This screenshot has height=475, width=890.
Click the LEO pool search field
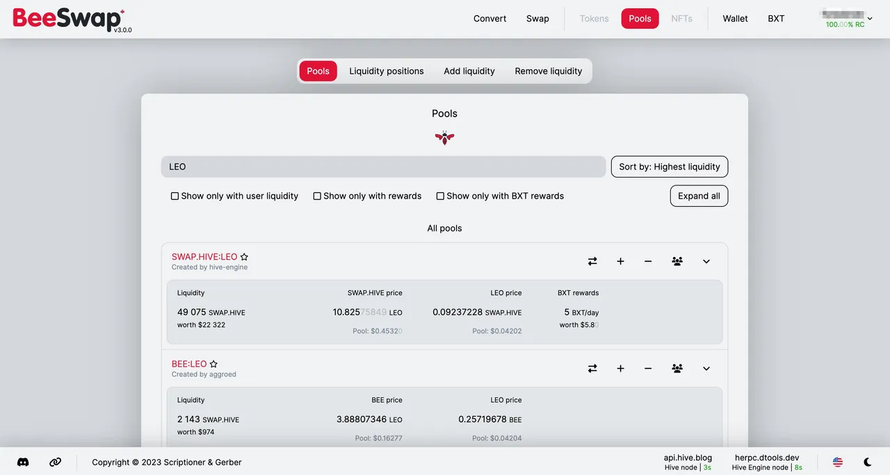383,167
